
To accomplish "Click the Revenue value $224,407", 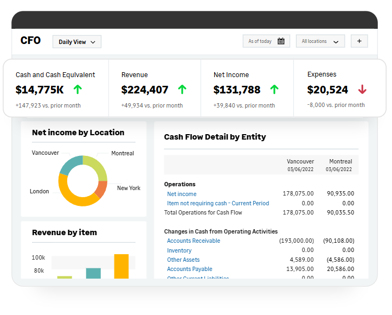I will pyautogui.click(x=145, y=90).
